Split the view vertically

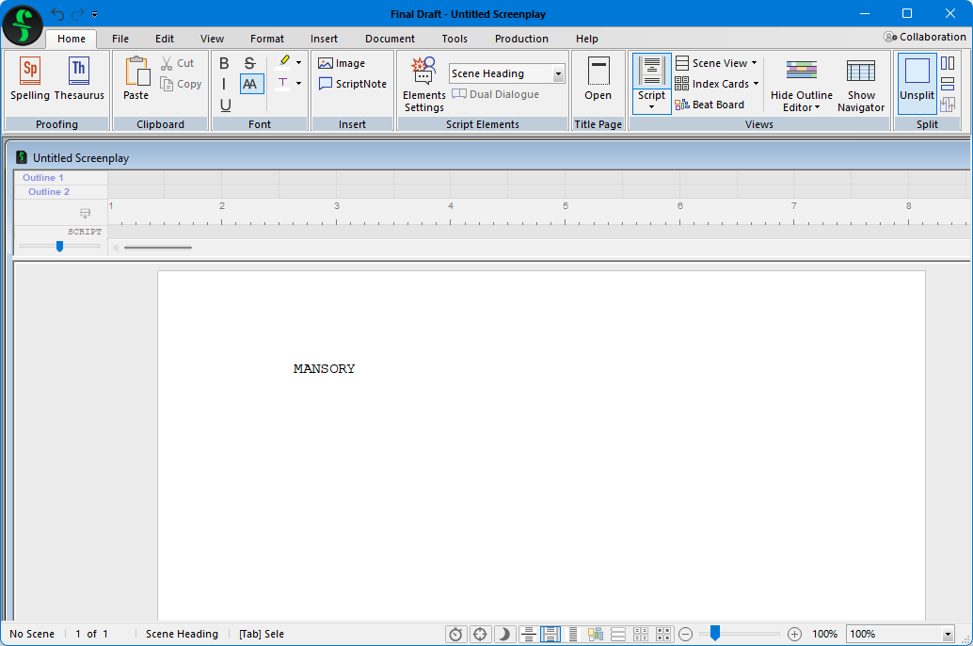(948, 63)
